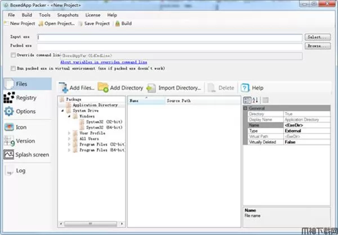This screenshot has width=338, height=235.
Task: Open the Version section in sidebar
Action: [19, 141]
